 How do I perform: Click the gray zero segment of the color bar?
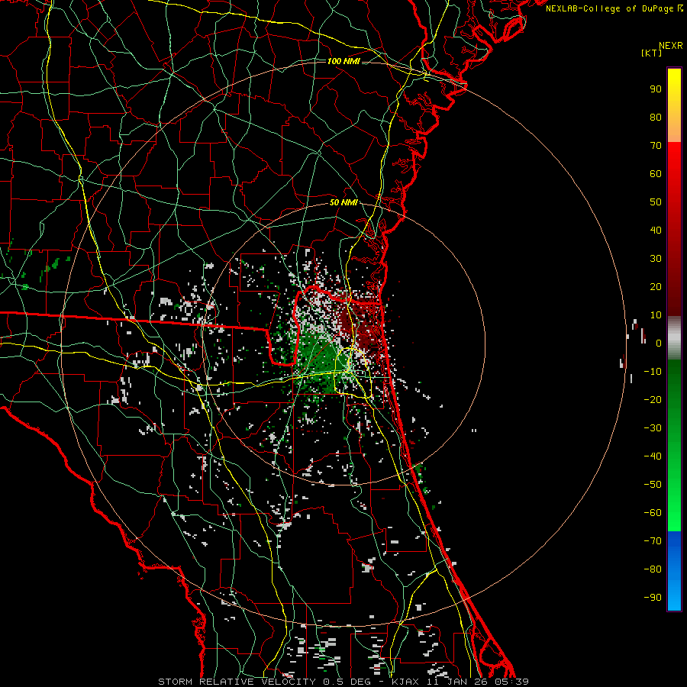click(x=674, y=338)
